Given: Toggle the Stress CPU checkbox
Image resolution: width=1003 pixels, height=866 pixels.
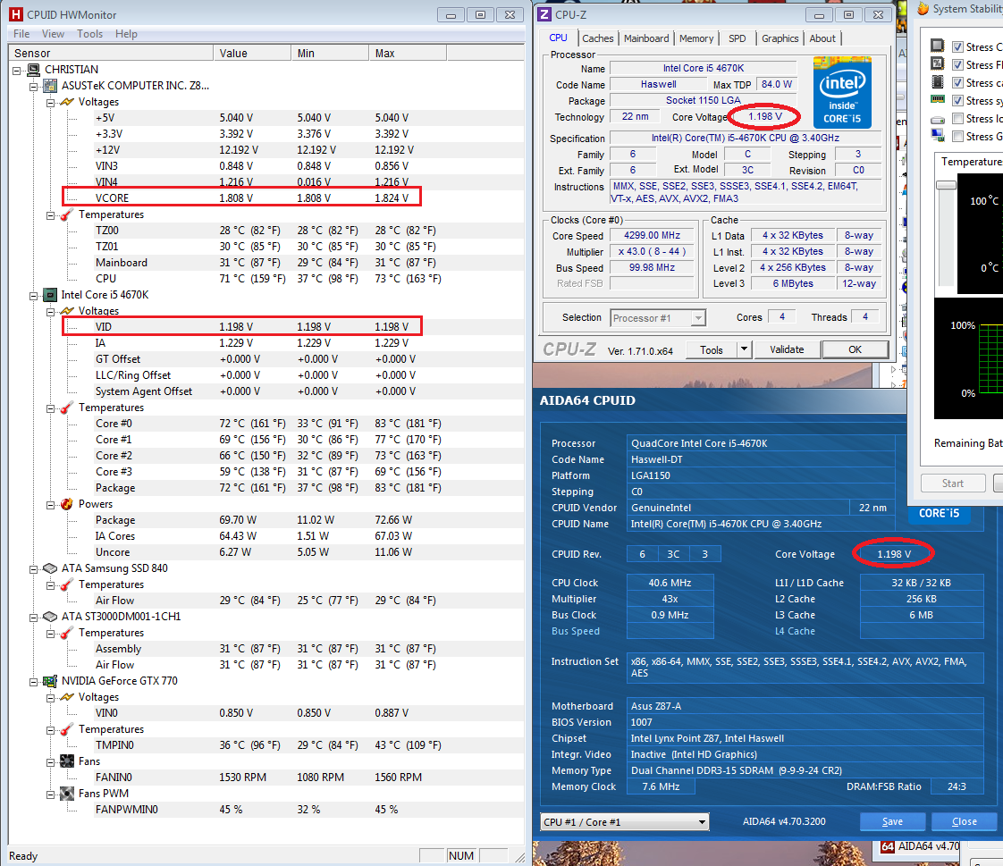Looking at the screenshot, I should click(x=957, y=46).
